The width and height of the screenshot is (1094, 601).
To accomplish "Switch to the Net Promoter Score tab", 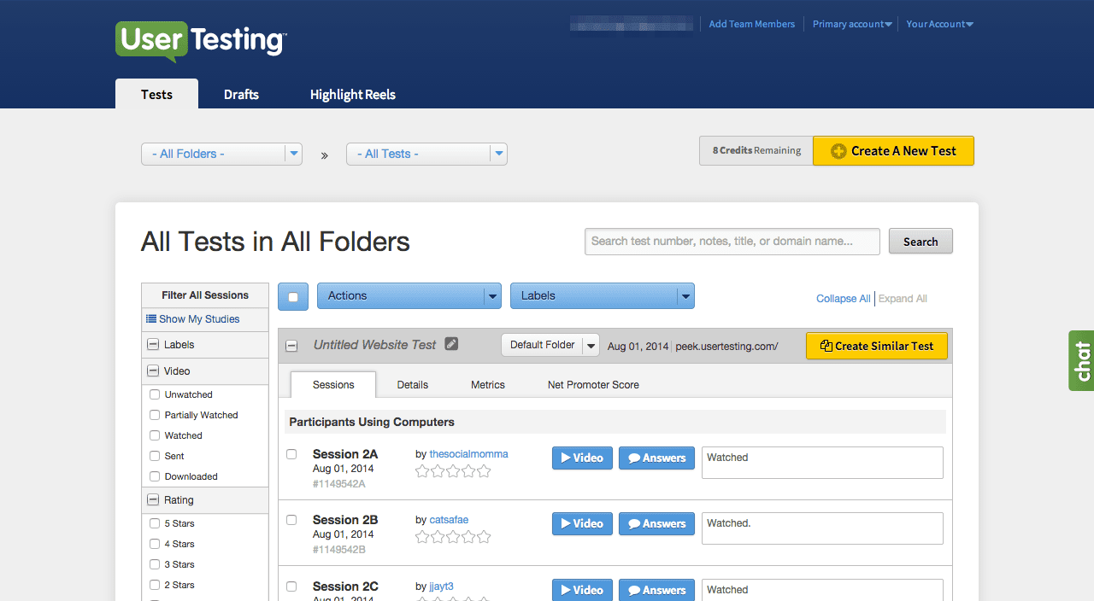I will (593, 384).
